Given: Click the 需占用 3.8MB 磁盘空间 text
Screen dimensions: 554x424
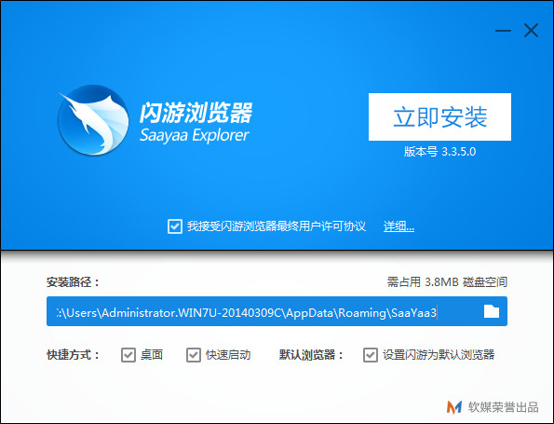Looking at the screenshot, I should pyautogui.click(x=447, y=281).
